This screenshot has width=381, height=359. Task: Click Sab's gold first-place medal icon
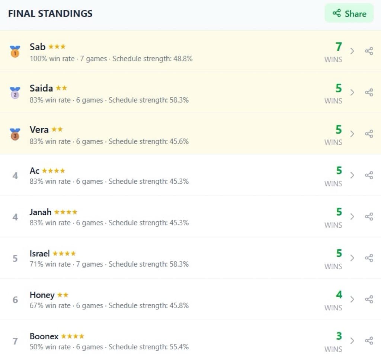point(15,51)
